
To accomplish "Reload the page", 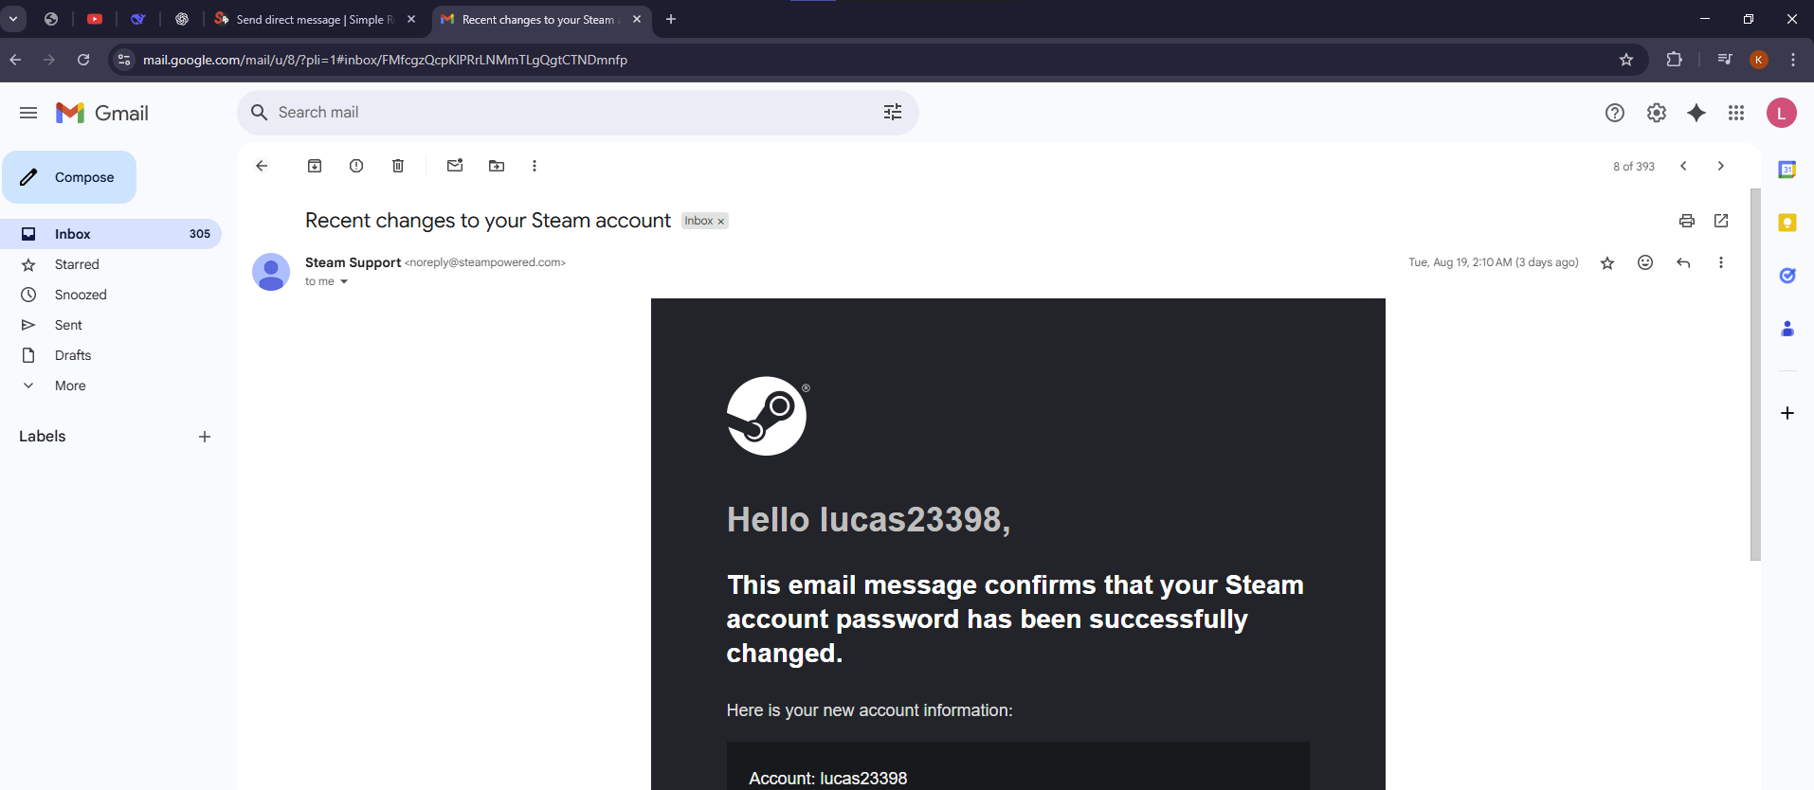I will click(x=83, y=60).
